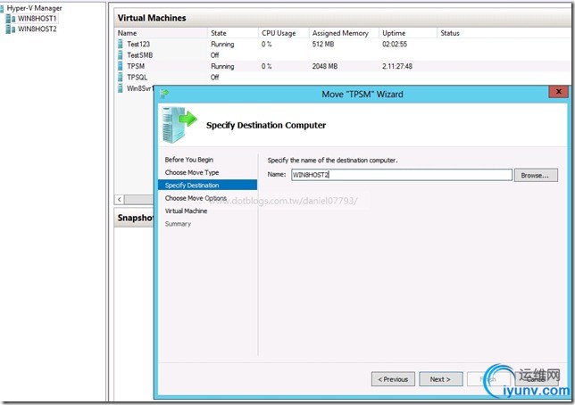Image resolution: width=575 pixels, height=405 pixels.
Task: Select WIN8HOST2 tree node label
Action: coord(37,29)
